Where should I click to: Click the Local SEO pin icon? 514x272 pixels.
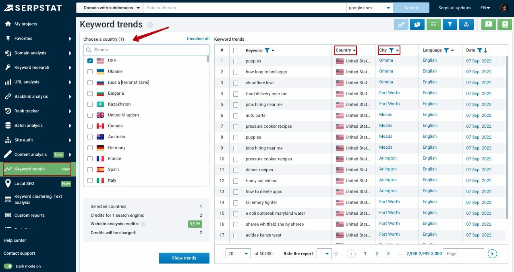point(8,183)
